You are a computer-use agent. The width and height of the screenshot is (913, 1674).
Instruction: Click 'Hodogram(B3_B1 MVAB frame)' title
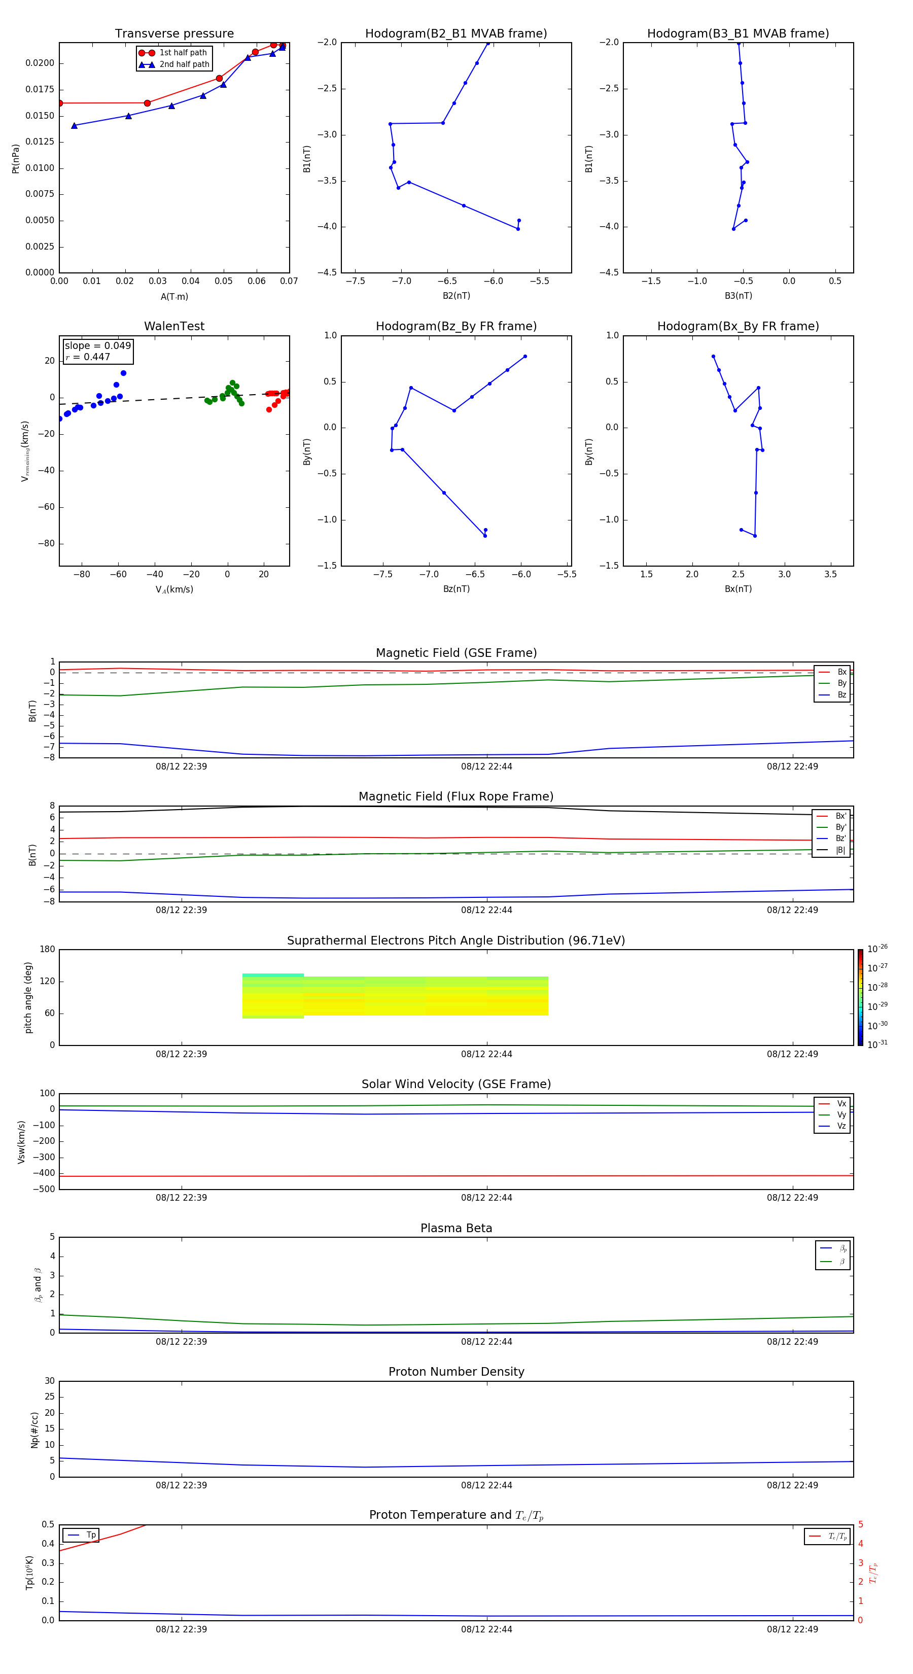[738, 34]
